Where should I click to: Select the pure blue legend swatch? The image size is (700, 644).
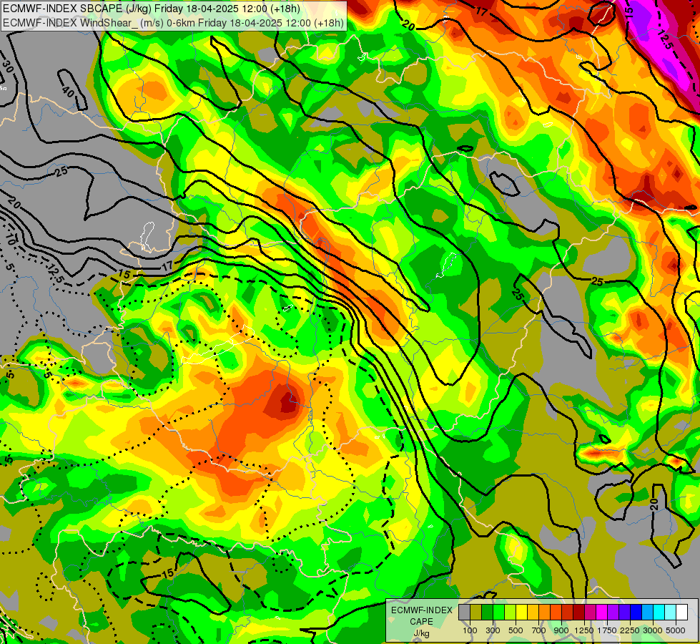(636, 612)
